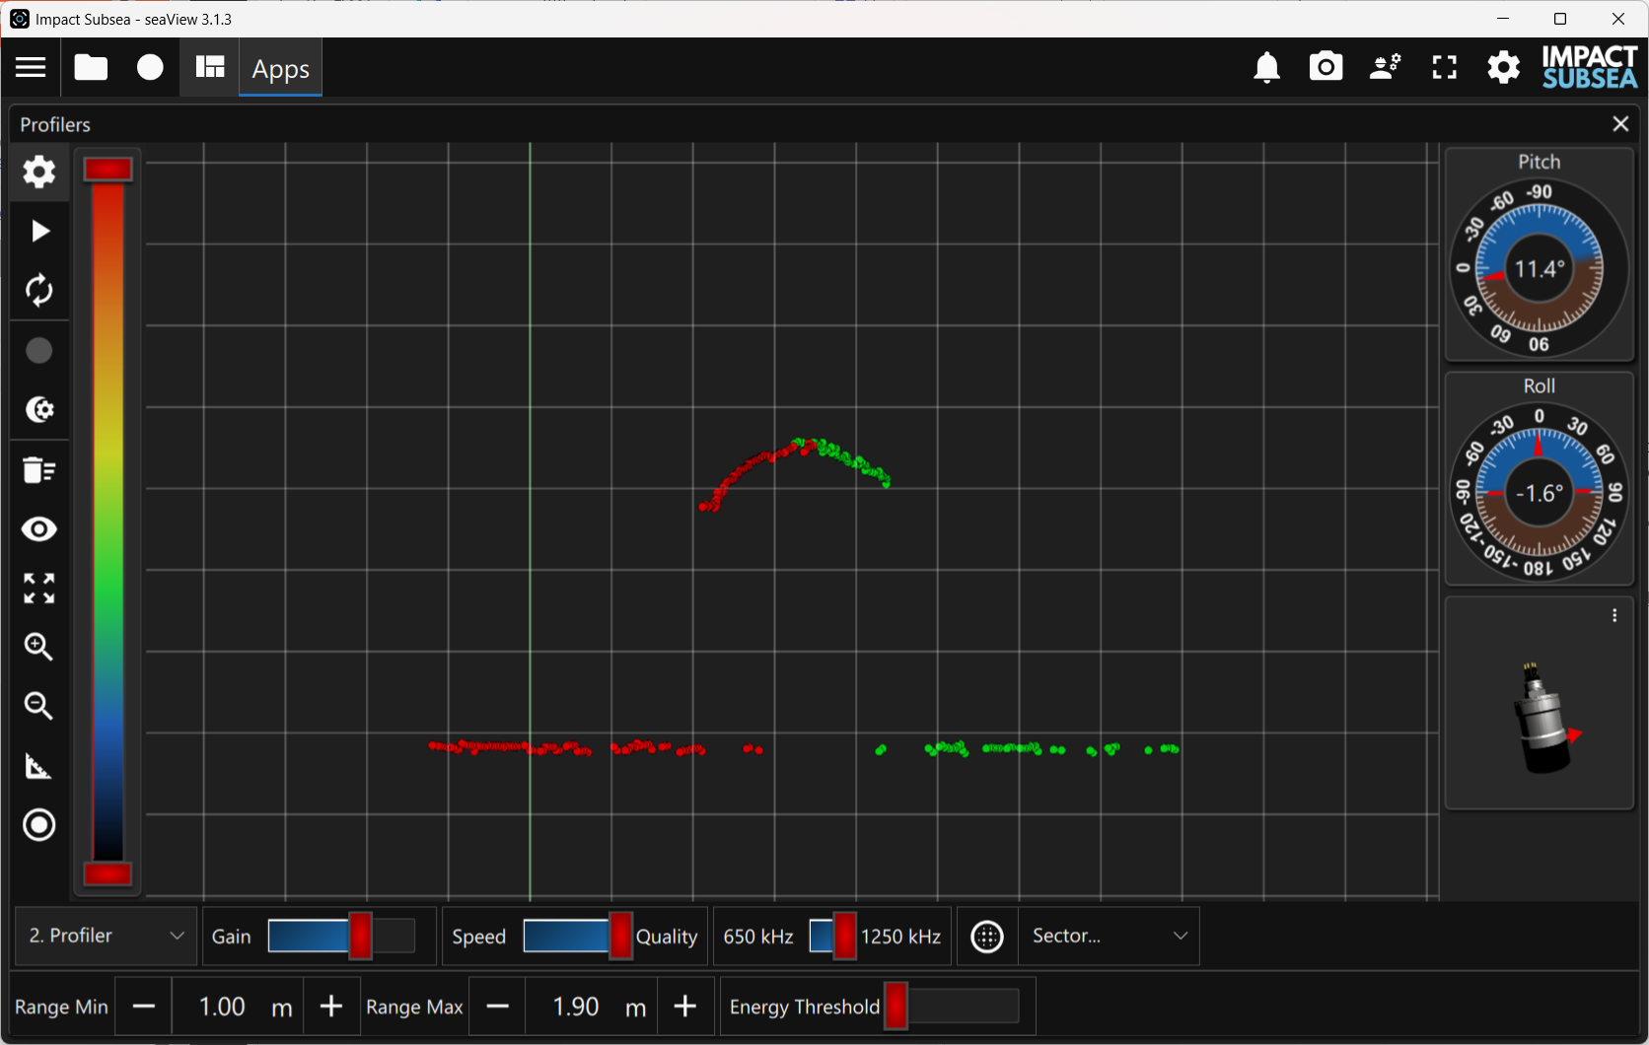Open the hamburger main menu
The height and width of the screenshot is (1045, 1649).
click(31, 67)
